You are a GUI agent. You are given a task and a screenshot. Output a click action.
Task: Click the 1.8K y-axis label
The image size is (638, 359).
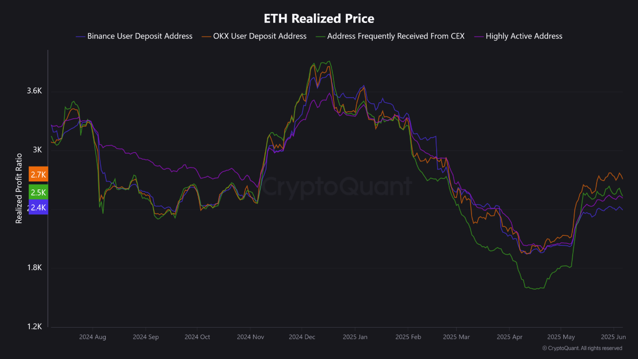(x=34, y=268)
